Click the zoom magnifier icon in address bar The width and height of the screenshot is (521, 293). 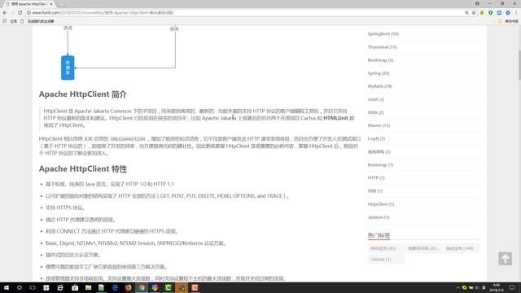[x=466, y=13]
